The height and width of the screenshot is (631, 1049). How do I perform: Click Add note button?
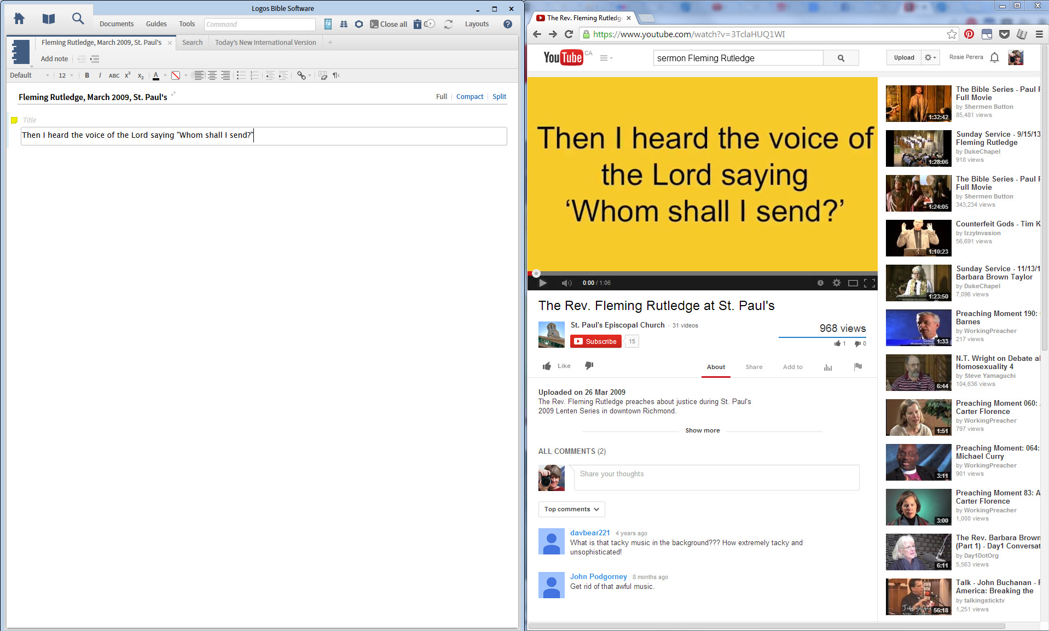tap(54, 59)
